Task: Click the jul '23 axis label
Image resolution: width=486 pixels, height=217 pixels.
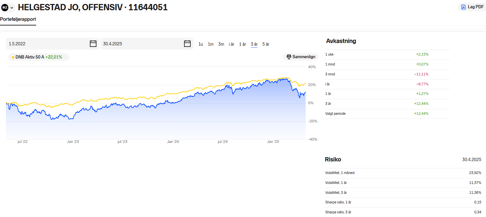Action: click(x=122, y=142)
